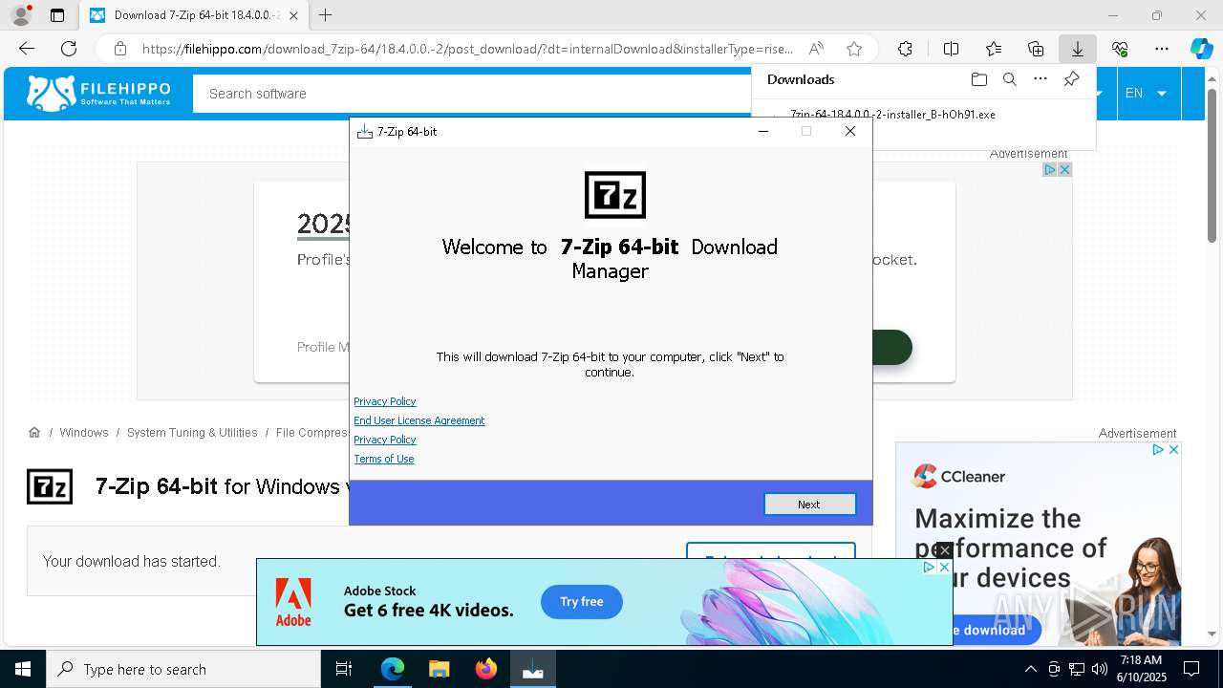Image resolution: width=1223 pixels, height=688 pixels.
Task: Open Edge Settings and more menu
Action: 1162,49
